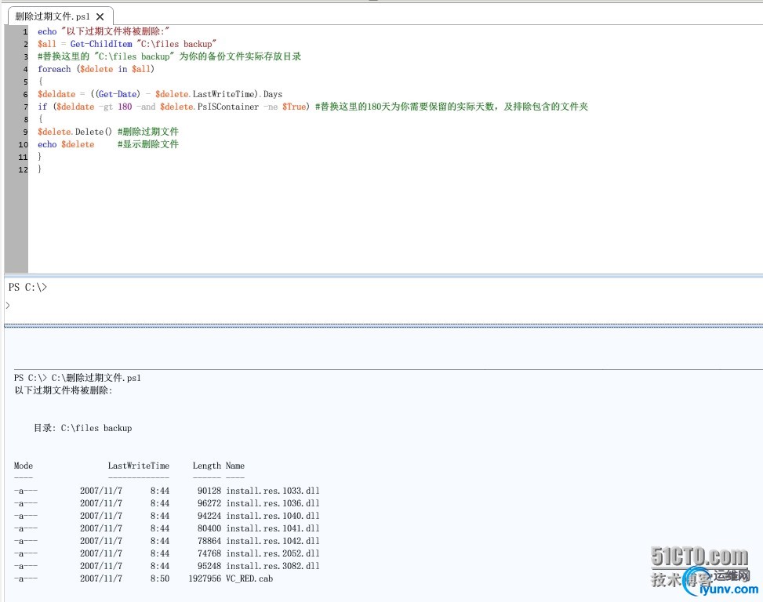Screen dimensions: 763x602
Task: Select install.res.1033.dll in output
Action: coord(273,491)
